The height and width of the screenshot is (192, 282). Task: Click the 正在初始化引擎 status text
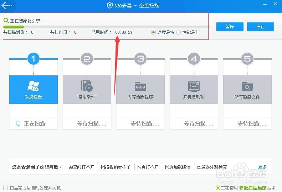coord(28,21)
